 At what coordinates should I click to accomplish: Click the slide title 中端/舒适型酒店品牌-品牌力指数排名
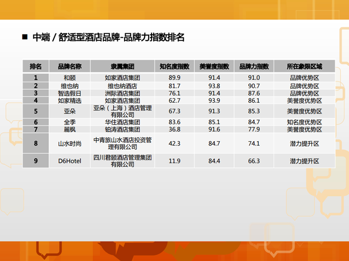pyautogui.click(x=108, y=37)
